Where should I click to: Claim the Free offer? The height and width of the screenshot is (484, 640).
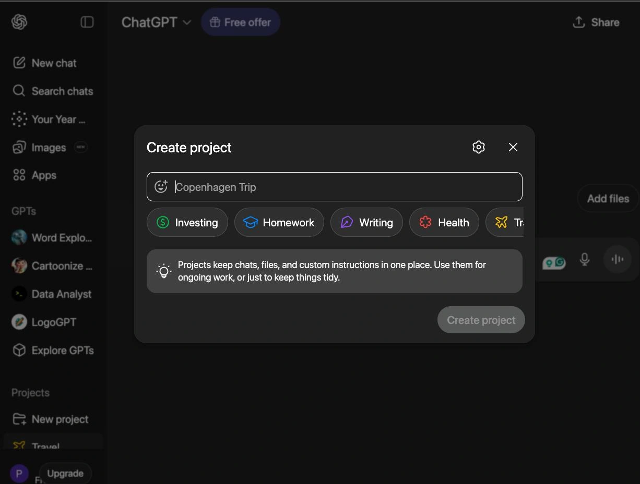point(241,22)
